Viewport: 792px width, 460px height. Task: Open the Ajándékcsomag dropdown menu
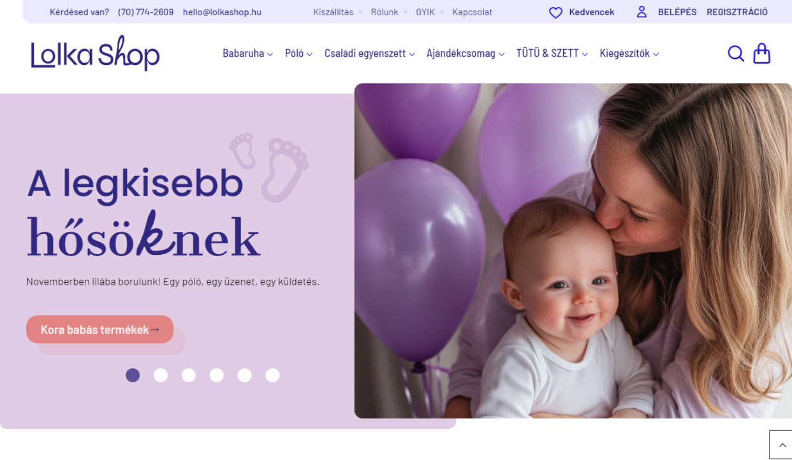click(x=466, y=54)
